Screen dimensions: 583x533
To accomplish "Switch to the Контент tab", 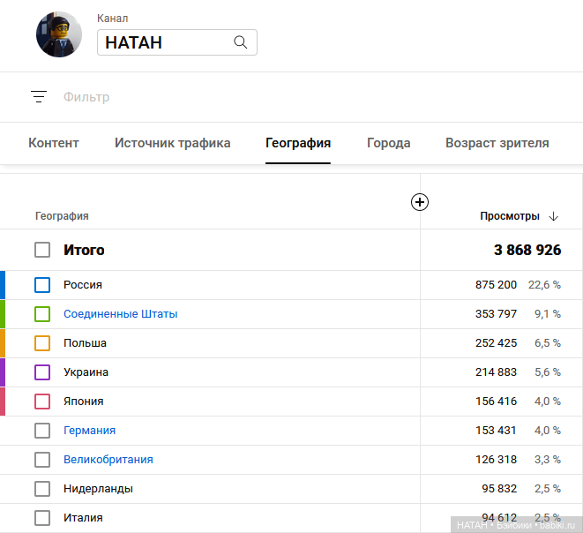I will click(54, 143).
